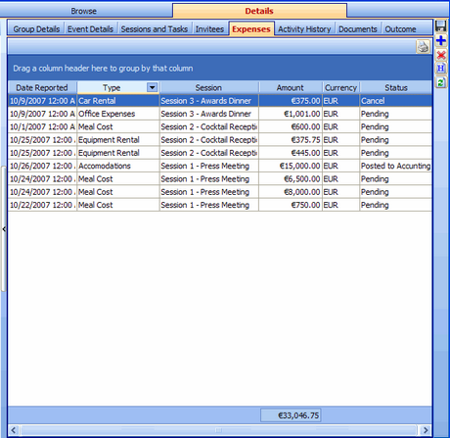Delete expense using red X icon
The height and width of the screenshot is (438, 450).
pyautogui.click(x=441, y=55)
